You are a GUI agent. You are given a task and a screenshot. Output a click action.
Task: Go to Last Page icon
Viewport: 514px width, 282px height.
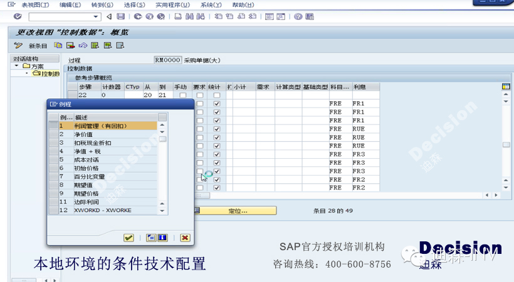(253, 16)
